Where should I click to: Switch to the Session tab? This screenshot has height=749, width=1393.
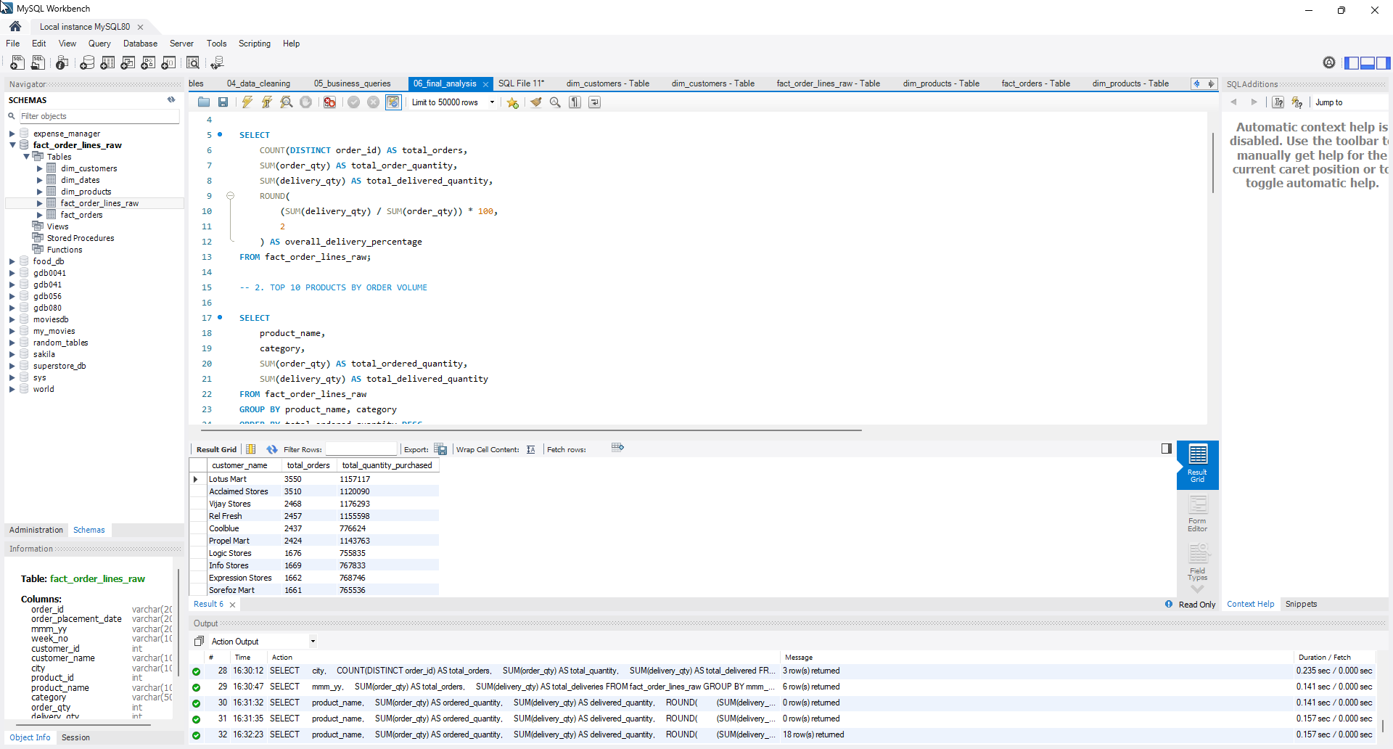75,737
